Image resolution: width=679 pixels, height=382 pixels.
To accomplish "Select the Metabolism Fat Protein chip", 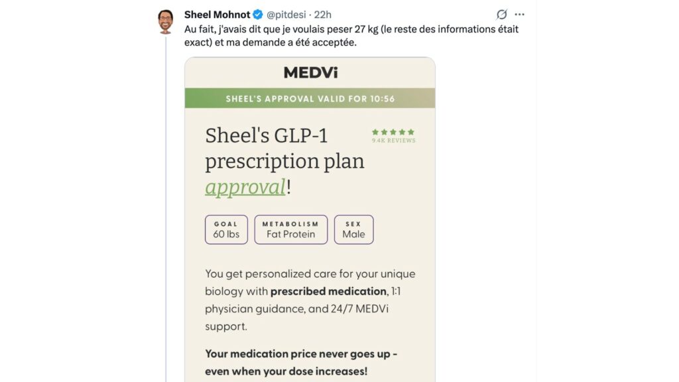I will tap(290, 229).
